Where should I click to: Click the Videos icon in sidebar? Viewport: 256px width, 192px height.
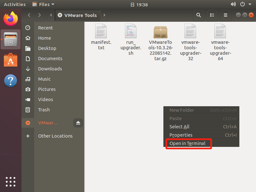(x=28, y=100)
